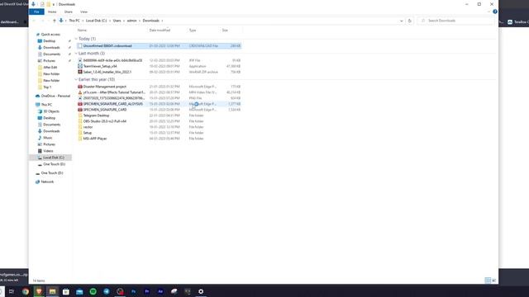Screen dimensions: 529x297
Task: Click 'admin' in the address bar path
Action: 131,21
